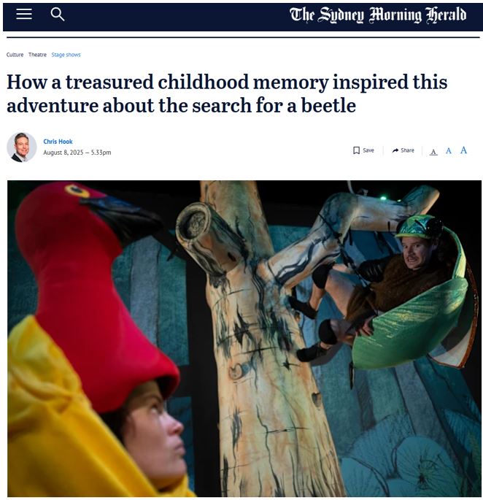
Task: Open the main article stage photo
Action: [x=244, y=339]
